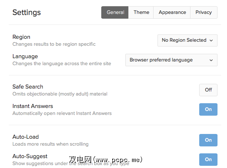This screenshot has width=227, height=168.
Task: Click the Language setting label
Action: pos(25,56)
